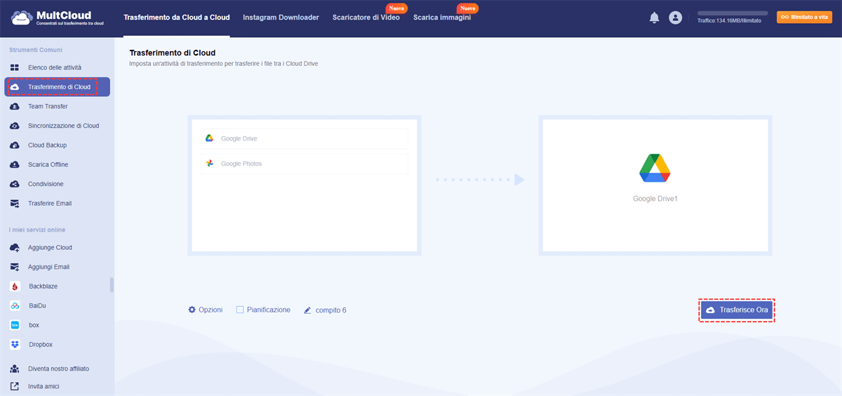
Task: Click the large Google Drive1 destination logo
Action: (655, 168)
